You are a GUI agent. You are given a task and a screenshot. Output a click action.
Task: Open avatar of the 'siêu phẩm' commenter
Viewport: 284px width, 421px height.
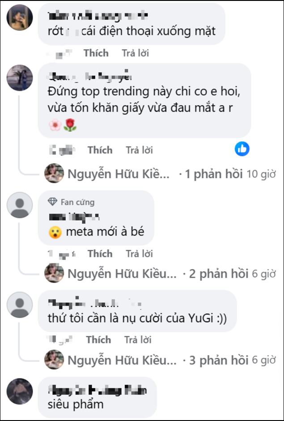20,391
